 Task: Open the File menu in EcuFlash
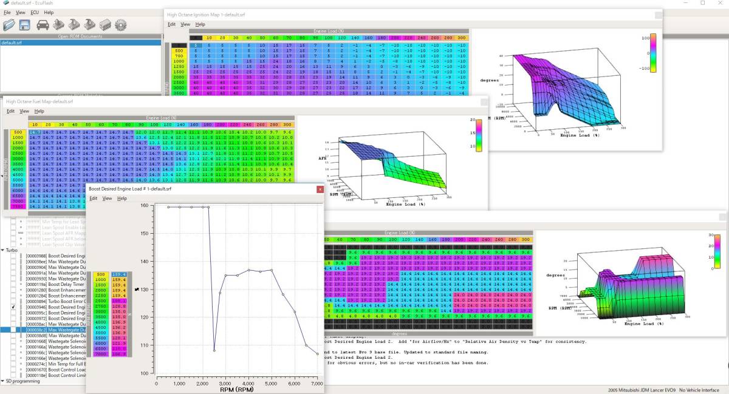coord(7,12)
